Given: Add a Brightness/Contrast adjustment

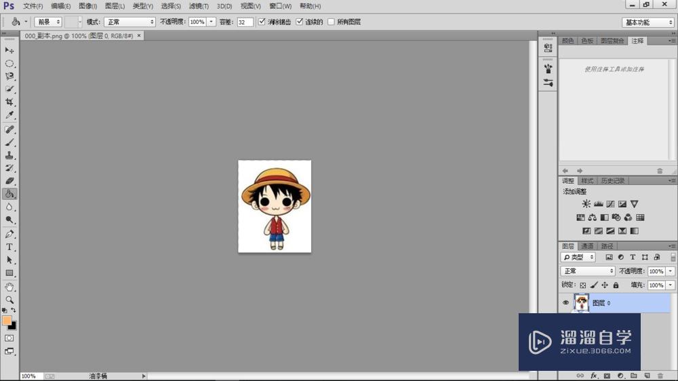Looking at the screenshot, I should [x=586, y=203].
